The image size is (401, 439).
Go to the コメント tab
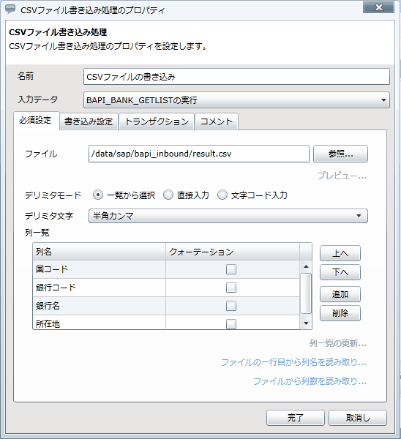(217, 121)
